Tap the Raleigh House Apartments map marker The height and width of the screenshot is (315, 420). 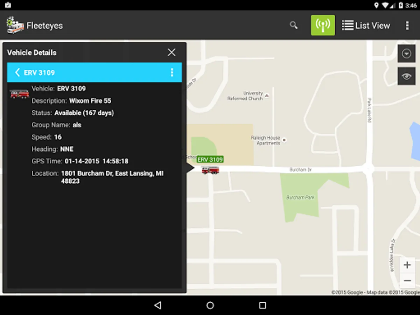[284, 140]
